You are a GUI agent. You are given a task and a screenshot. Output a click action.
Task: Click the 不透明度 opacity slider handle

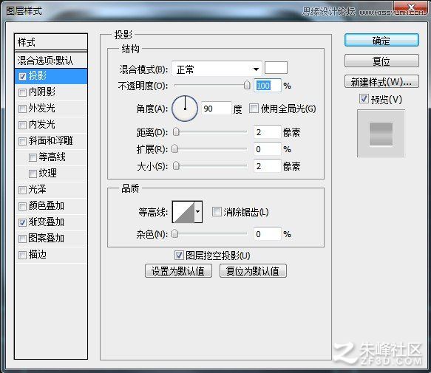[247, 86]
